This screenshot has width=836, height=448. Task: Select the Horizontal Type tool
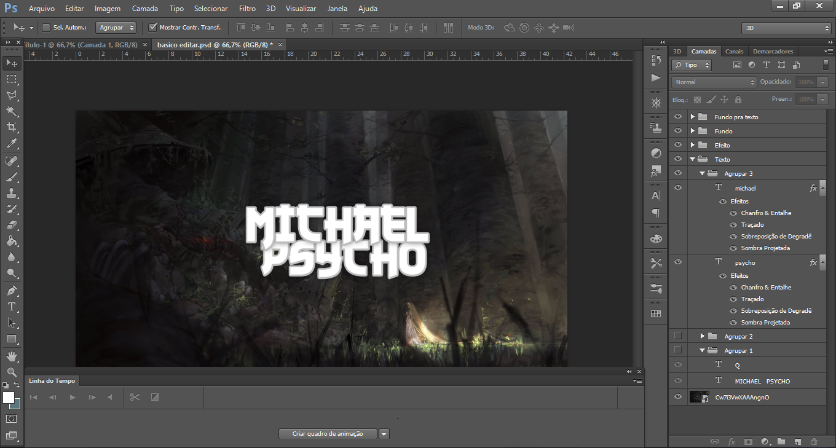click(x=11, y=306)
